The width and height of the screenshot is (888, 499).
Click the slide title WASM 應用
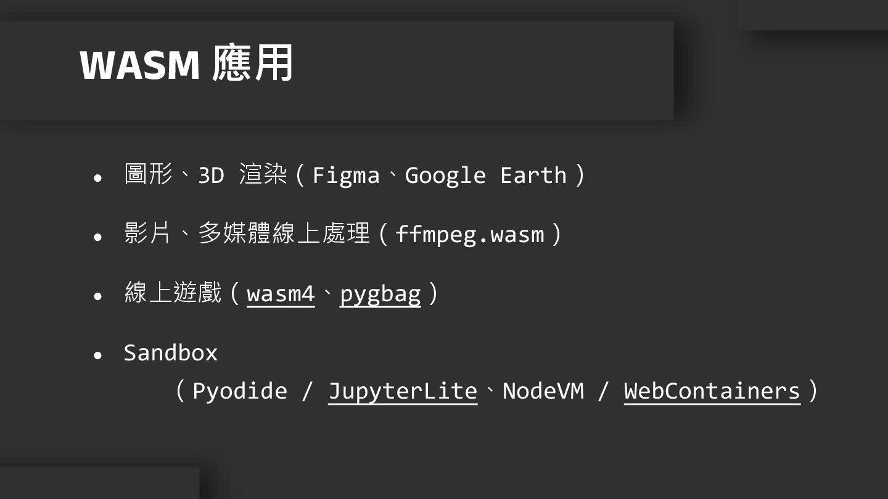(x=186, y=63)
